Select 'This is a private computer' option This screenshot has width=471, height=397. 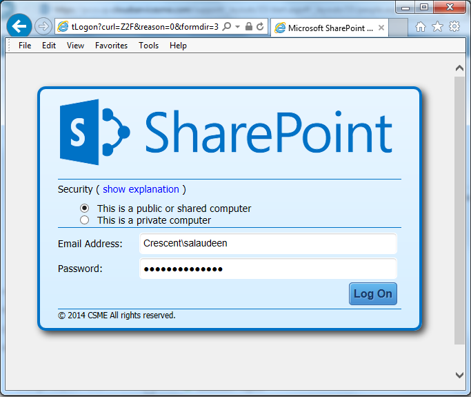tap(84, 220)
